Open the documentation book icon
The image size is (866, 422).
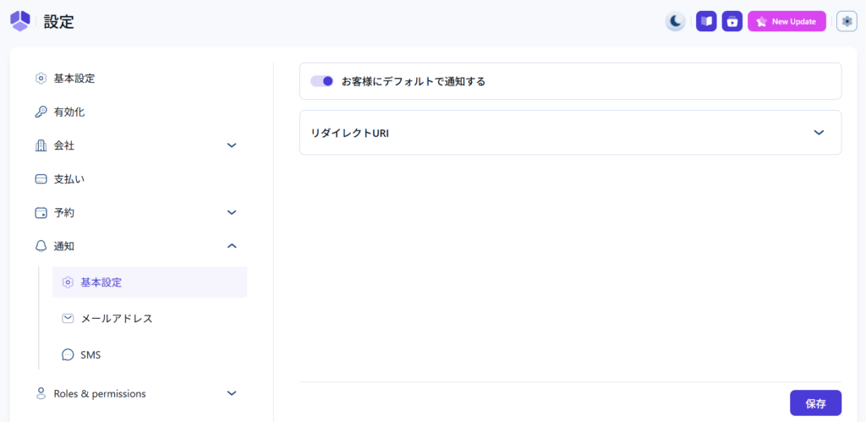point(706,22)
